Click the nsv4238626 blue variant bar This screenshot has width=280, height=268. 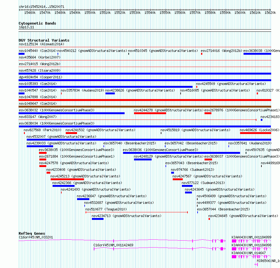pos(110,93)
